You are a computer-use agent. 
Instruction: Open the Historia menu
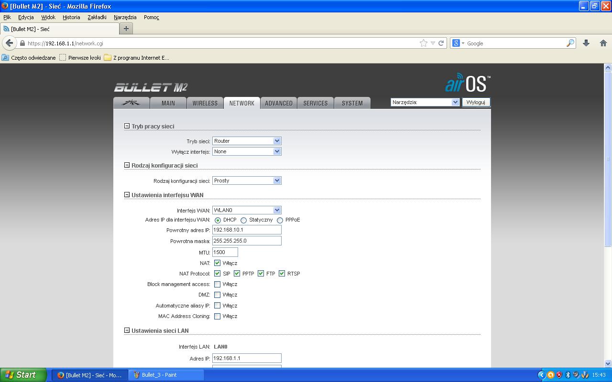click(x=71, y=17)
